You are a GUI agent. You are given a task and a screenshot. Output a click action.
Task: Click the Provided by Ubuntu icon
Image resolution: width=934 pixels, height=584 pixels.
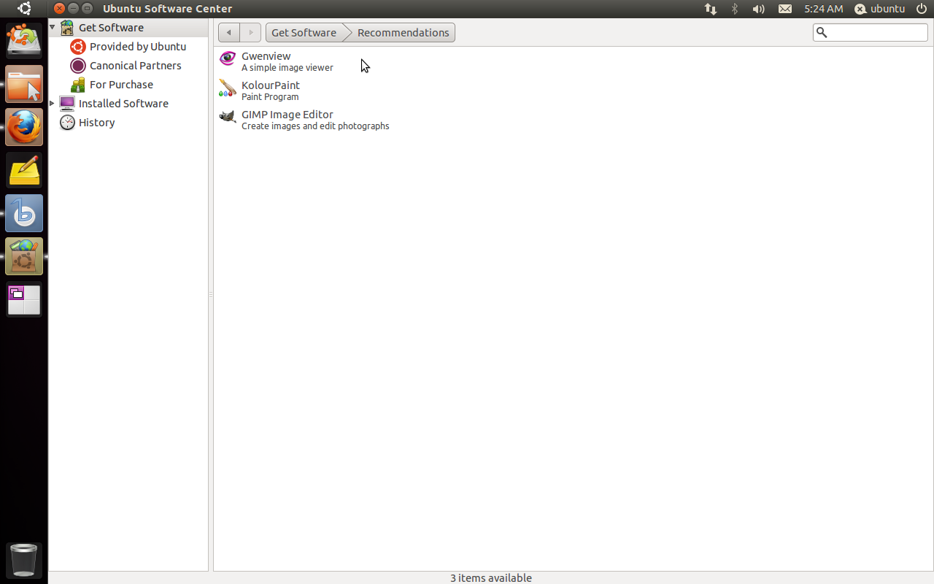(x=78, y=47)
